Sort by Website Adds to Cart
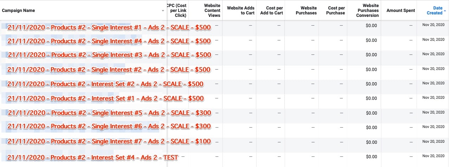The height and width of the screenshot is (167, 449). coord(240,11)
